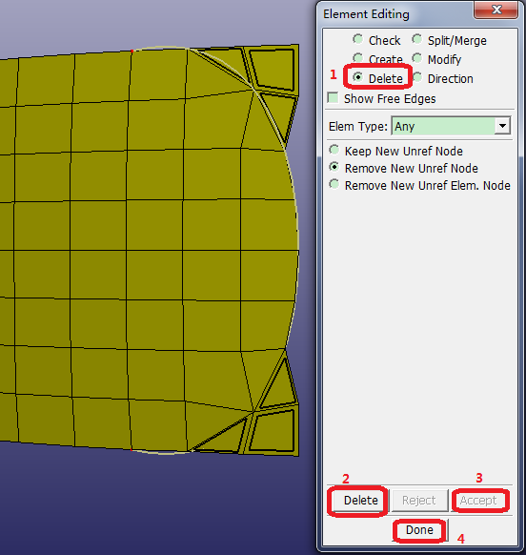The height and width of the screenshot is (555, 526).
Task: Close the Element Editing dialog
Action: pyautogui.click(x=496, y=10)
